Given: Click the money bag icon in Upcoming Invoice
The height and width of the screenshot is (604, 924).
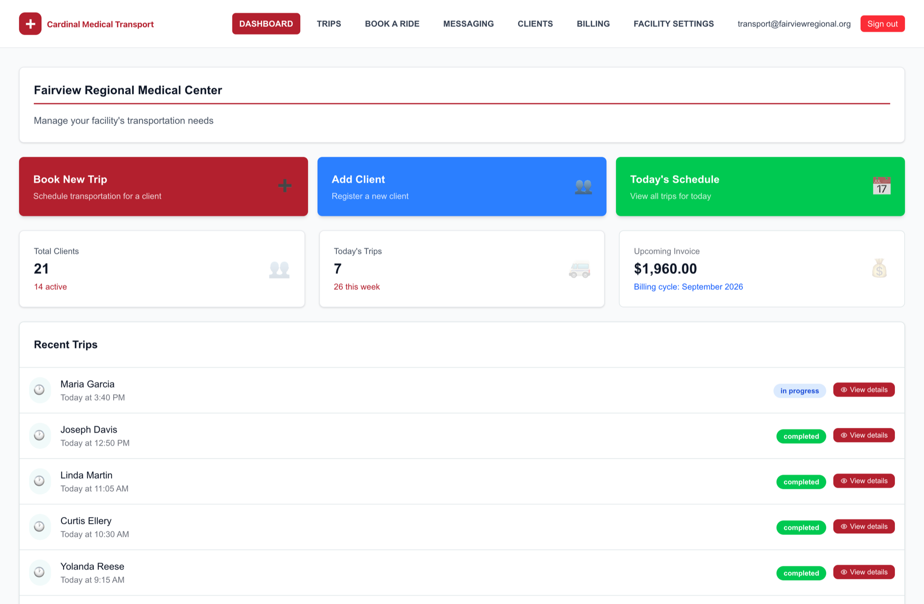Looking at the screenshot, I should click(879, 268).
